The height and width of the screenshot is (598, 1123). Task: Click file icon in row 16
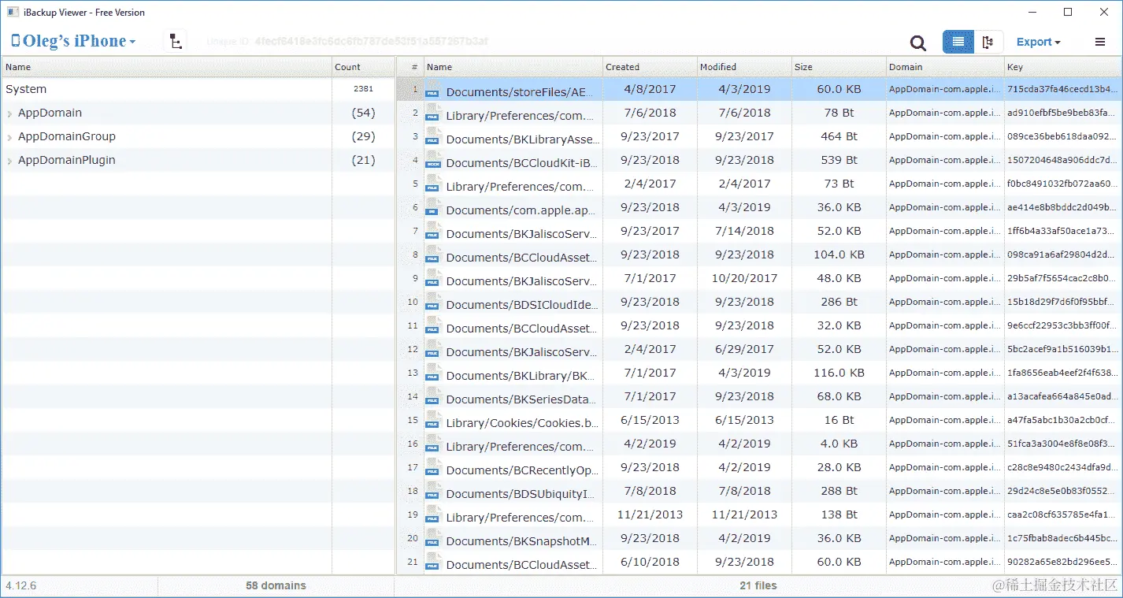tap(433, 444)
